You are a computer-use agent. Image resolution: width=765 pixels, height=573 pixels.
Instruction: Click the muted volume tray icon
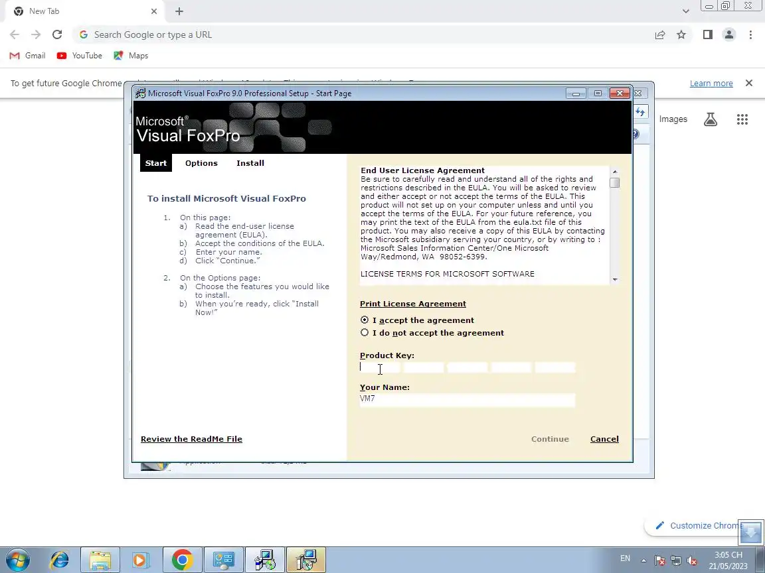tap(691, 560)
